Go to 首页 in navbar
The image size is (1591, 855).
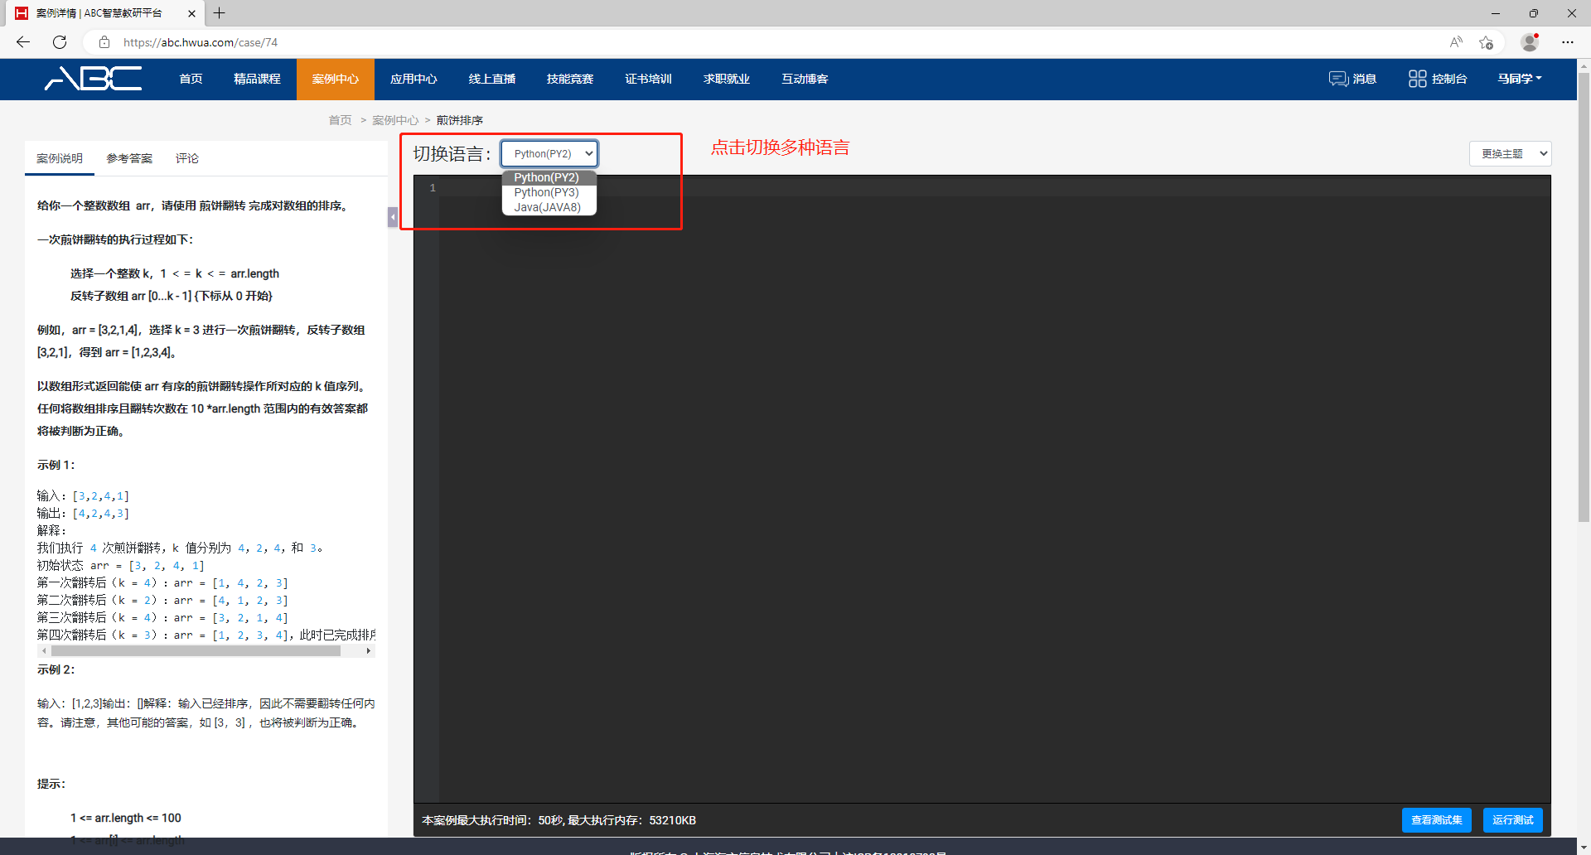(191, 79)
